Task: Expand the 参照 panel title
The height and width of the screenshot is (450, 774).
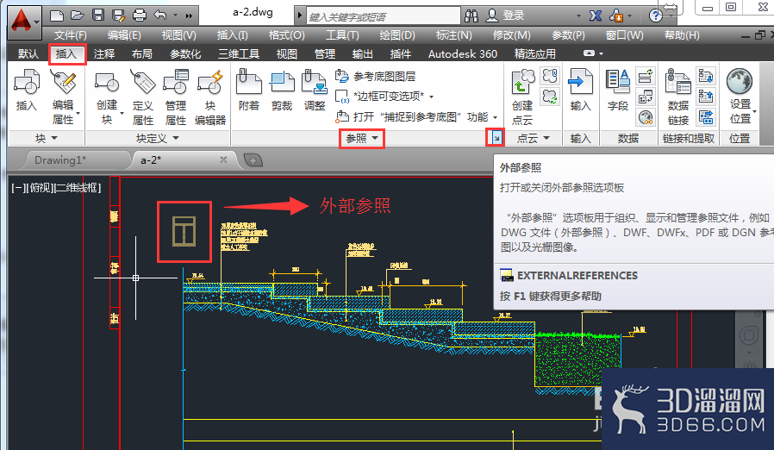Action: 362,138
